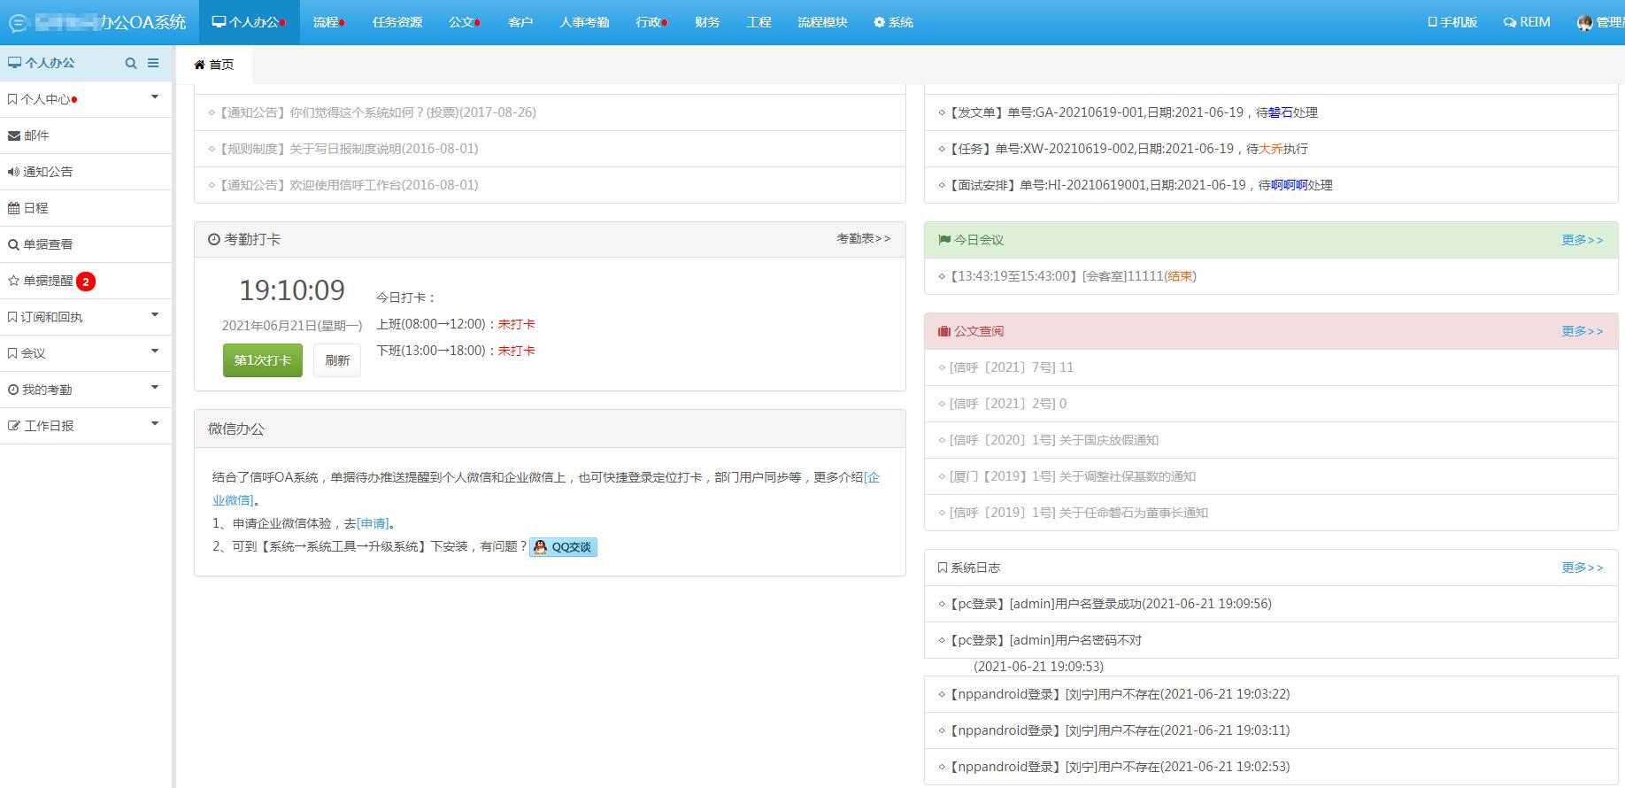Click the QQ交谈 chat icon button

(x=564, y=547)
